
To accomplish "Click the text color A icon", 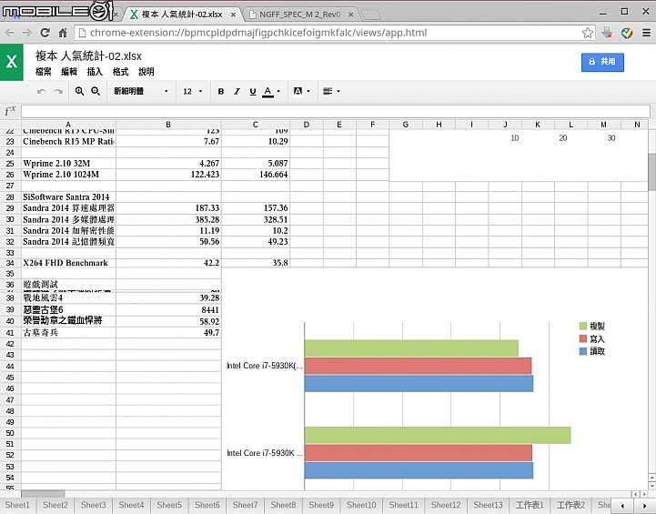I will pyautogui.click(x=267, y=92).
